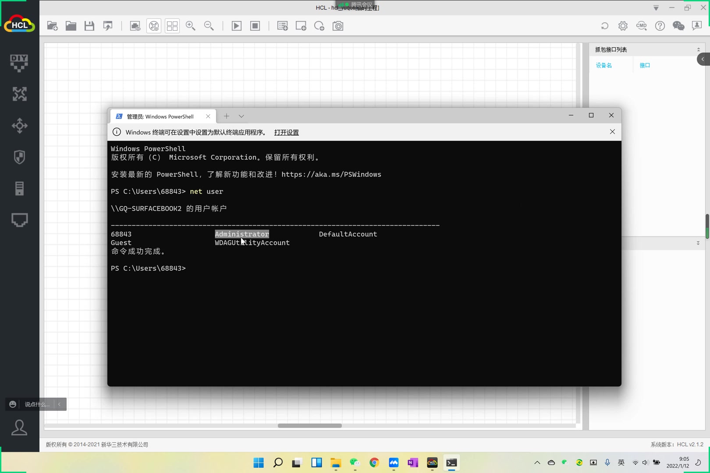Zoom out of the topology canvas
710x473 pixels.
click(209, 26)
